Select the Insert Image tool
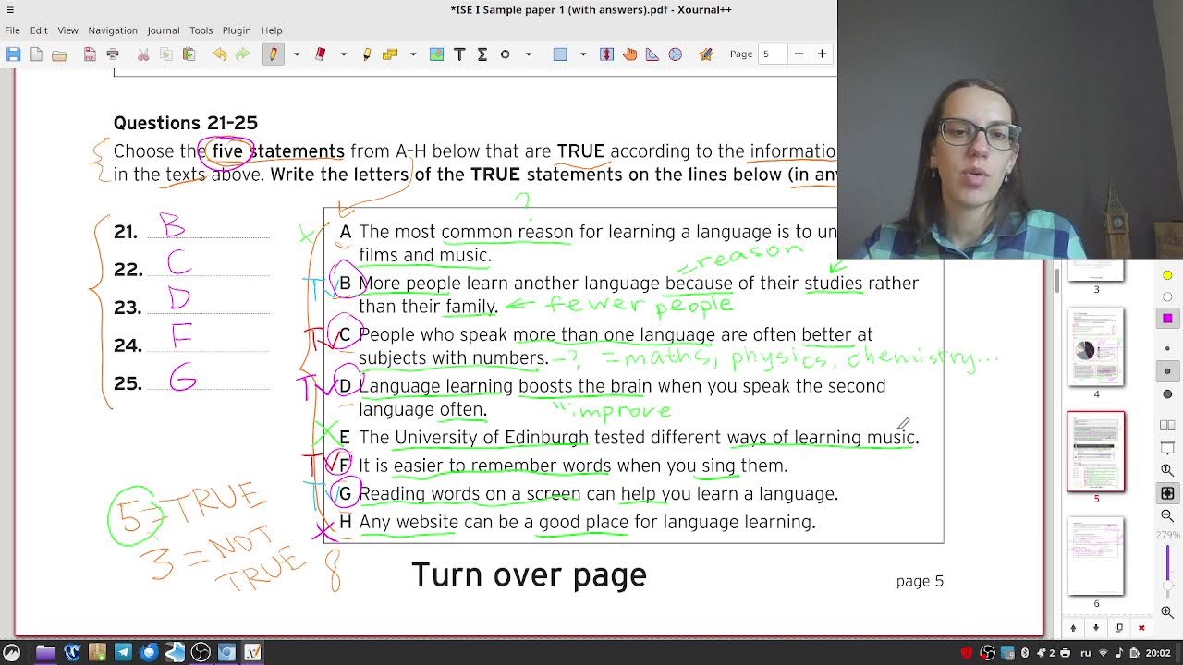The height and width of the screenshot is (665, 1183). point(436,54)
